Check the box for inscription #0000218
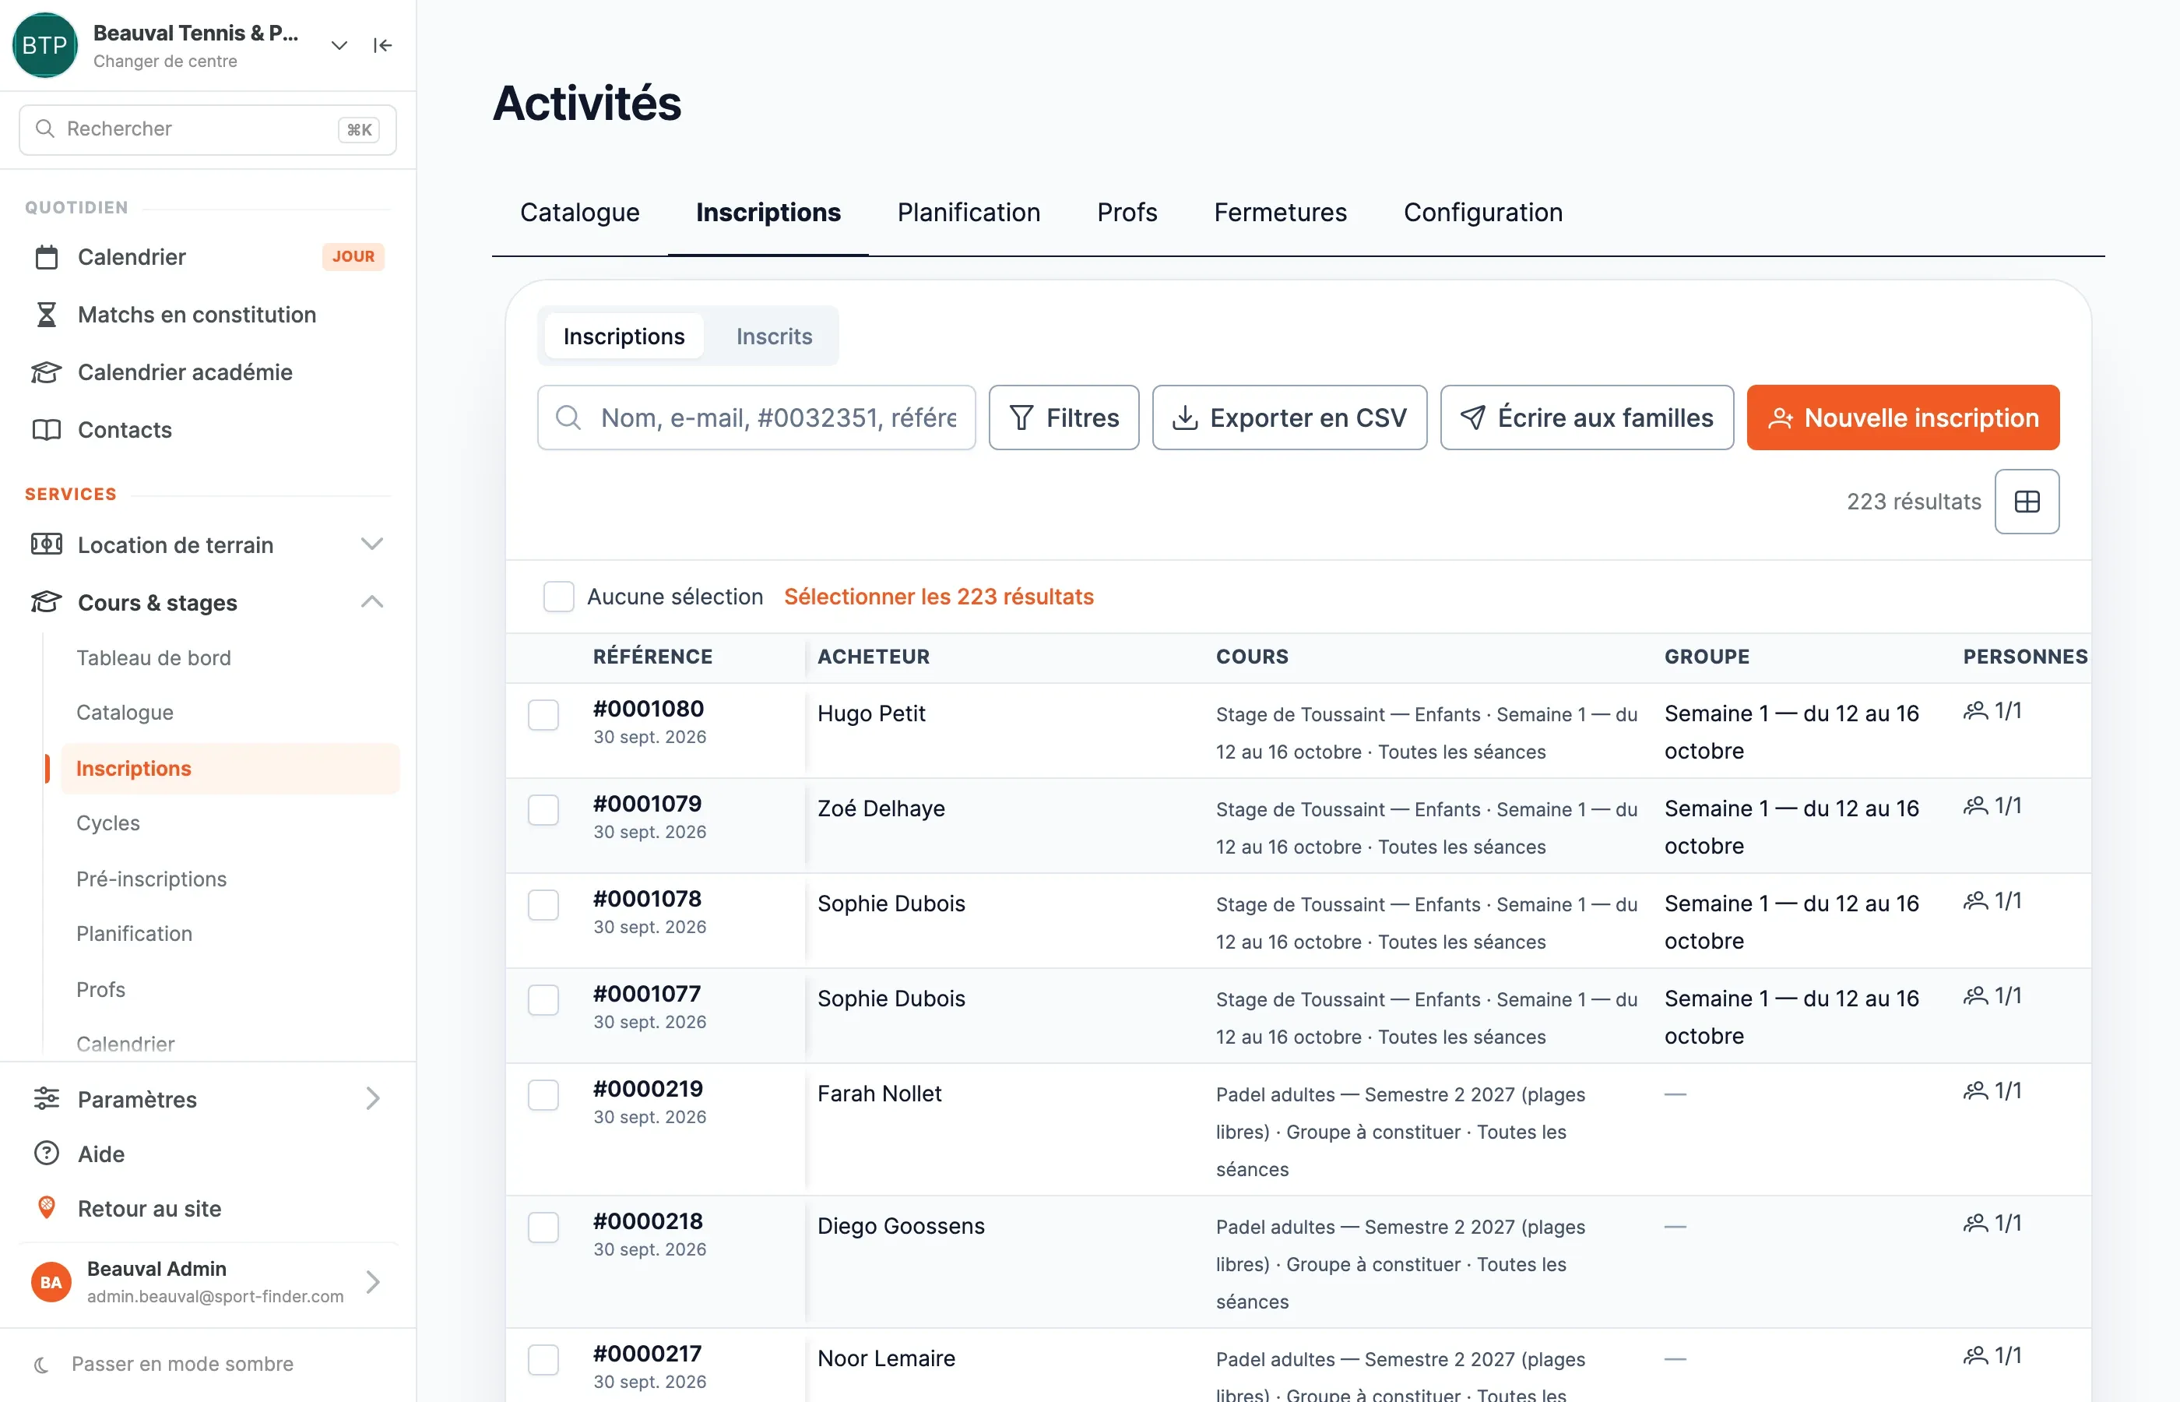Viewport: 2180px width, 1402px height. point(543,1228)
